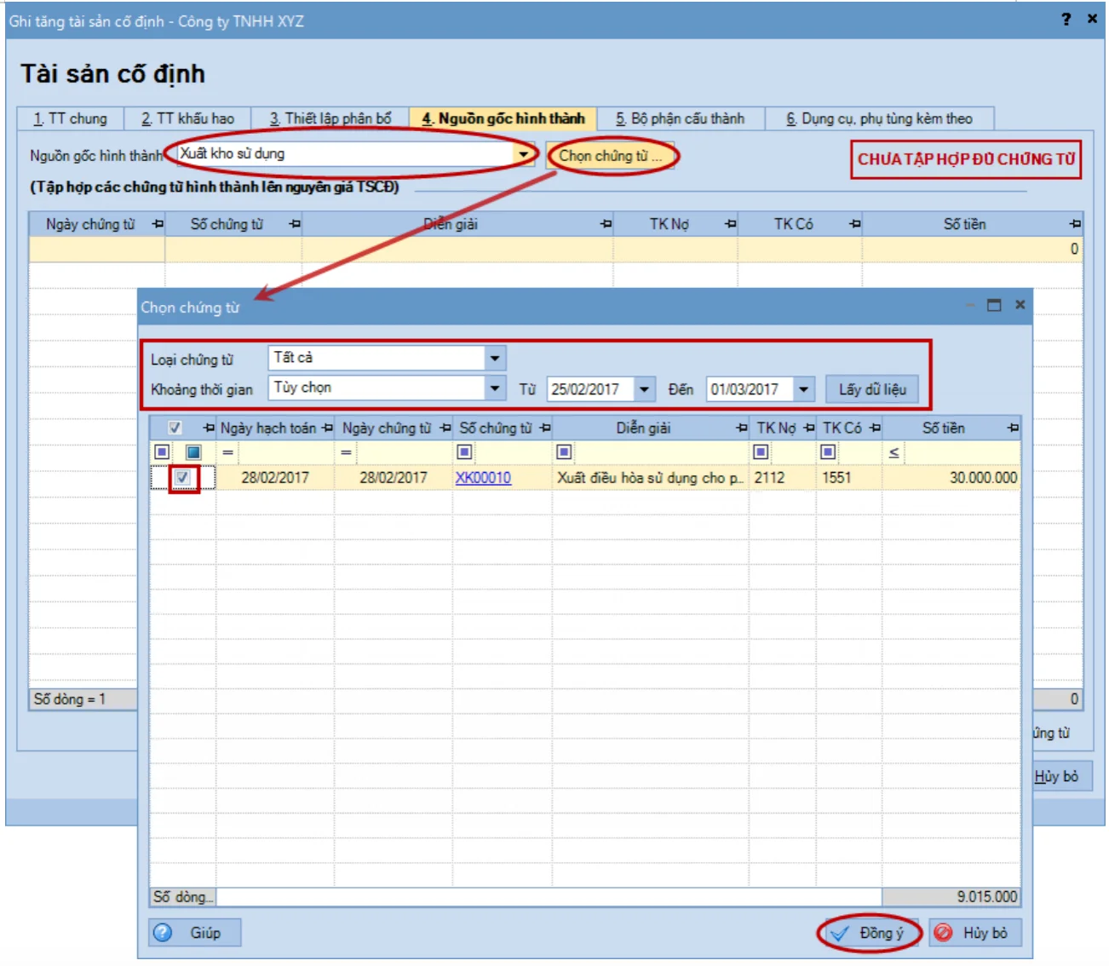Screen dimensions: 1109x966
Task: Open the XK00010 voucher link
Action: [483, 478]
